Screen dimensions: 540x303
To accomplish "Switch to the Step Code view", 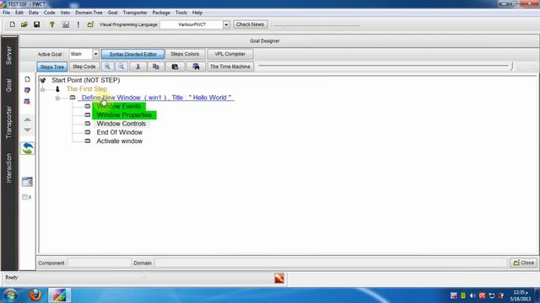I will 84,66.
